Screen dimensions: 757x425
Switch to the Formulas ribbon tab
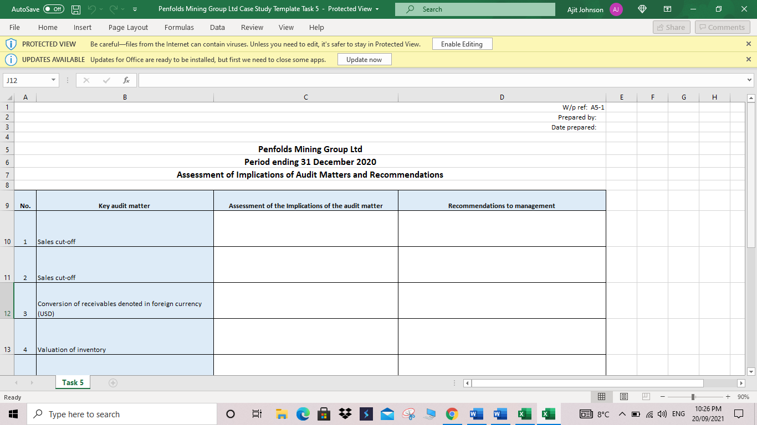pos(179,27)
